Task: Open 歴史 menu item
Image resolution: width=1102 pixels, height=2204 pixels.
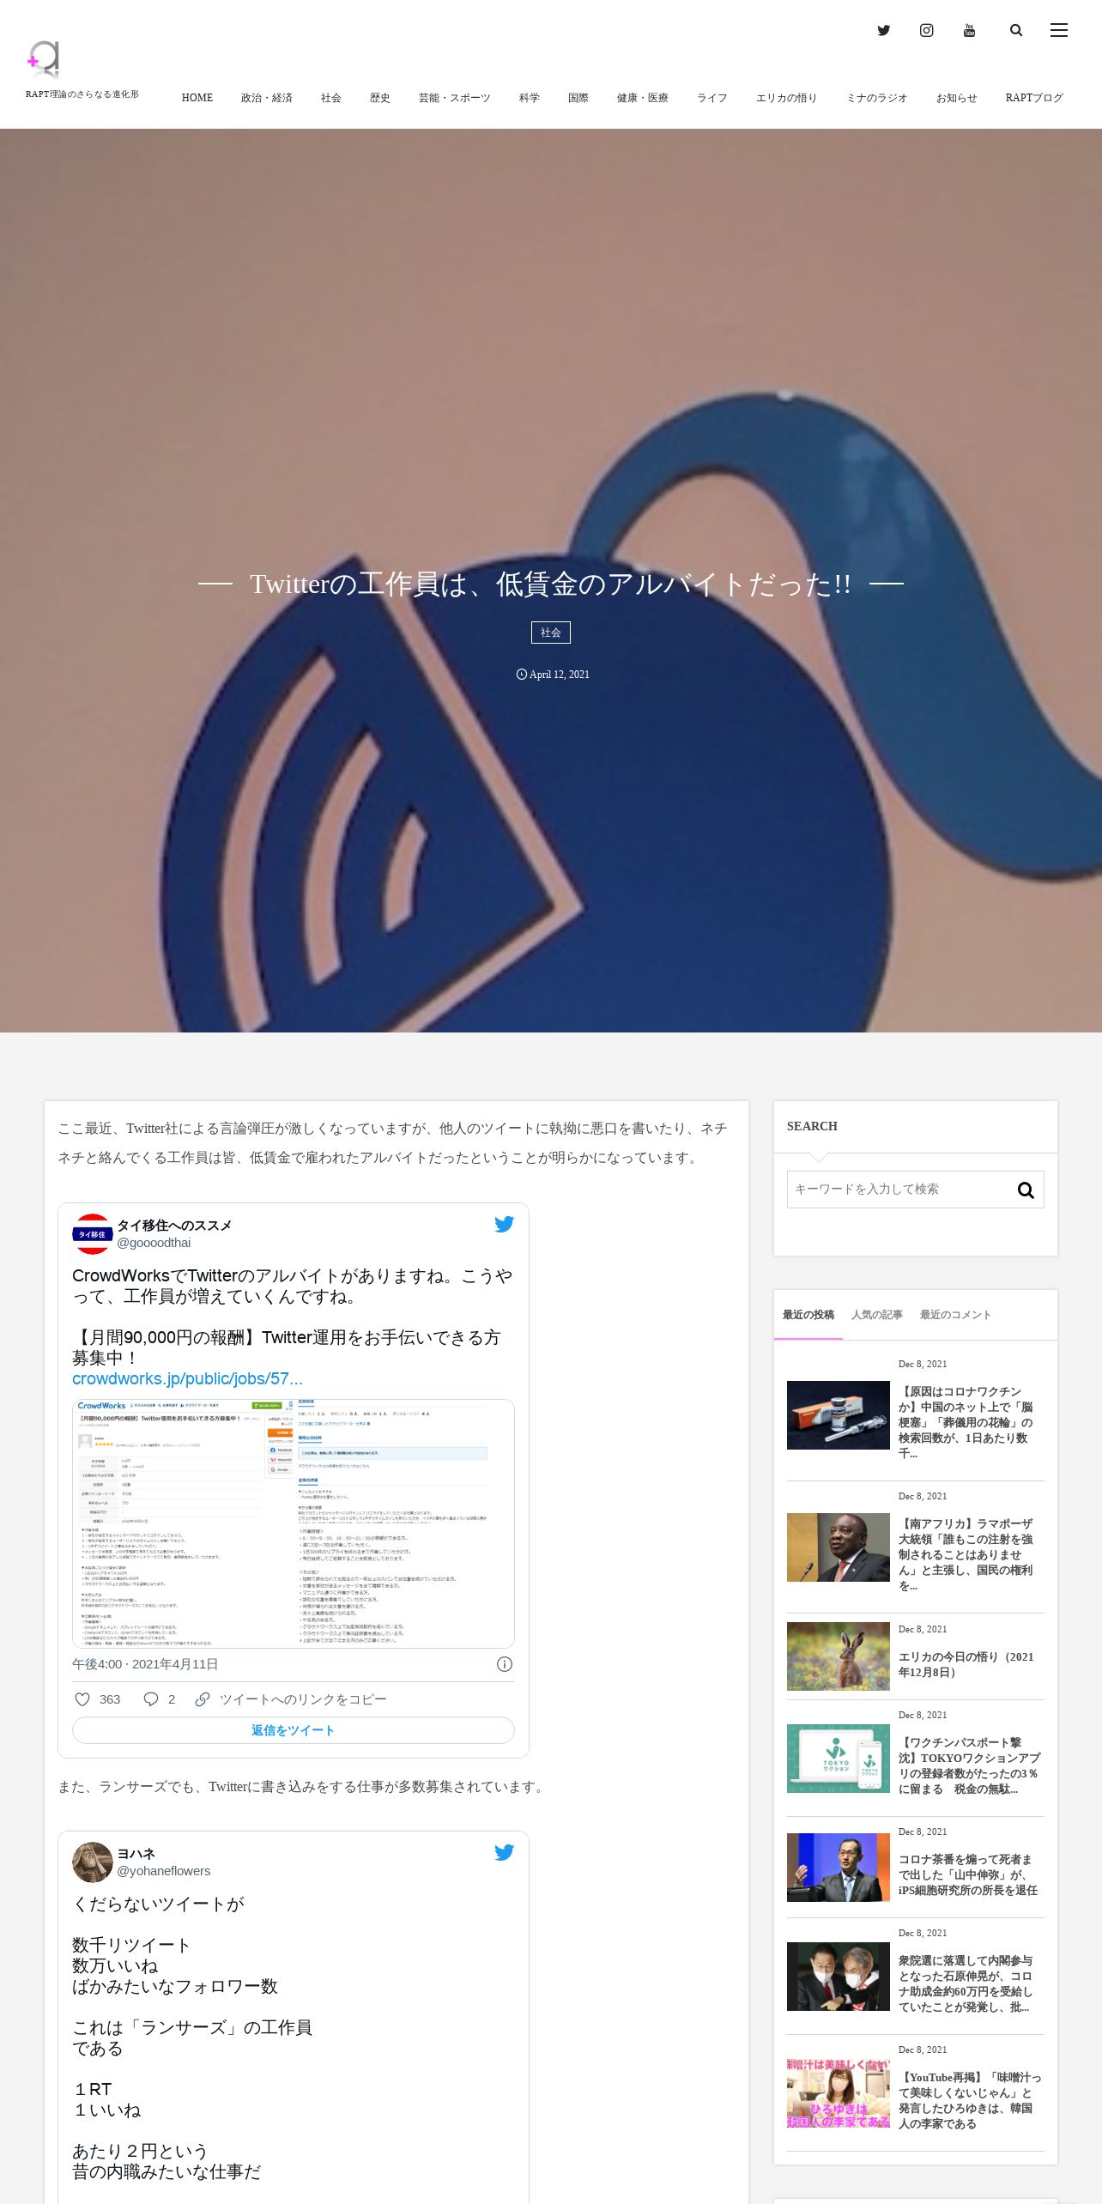Action: pos(380,98)
